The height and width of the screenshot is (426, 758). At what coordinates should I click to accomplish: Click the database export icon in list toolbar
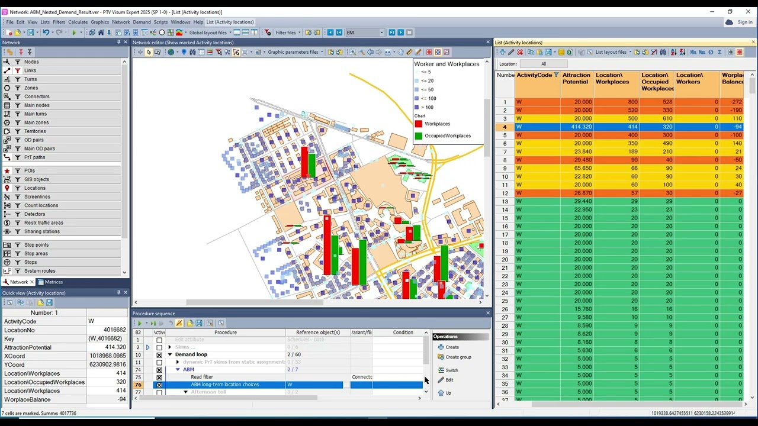[x=561, y=52]
